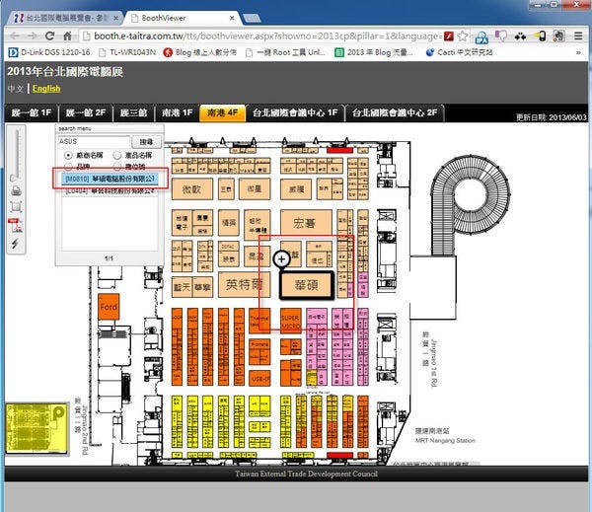Image resolution: width=592 pixels, height=512 pixels.
Task: Select the [L0404] search result row
Action: coord(110,191)
